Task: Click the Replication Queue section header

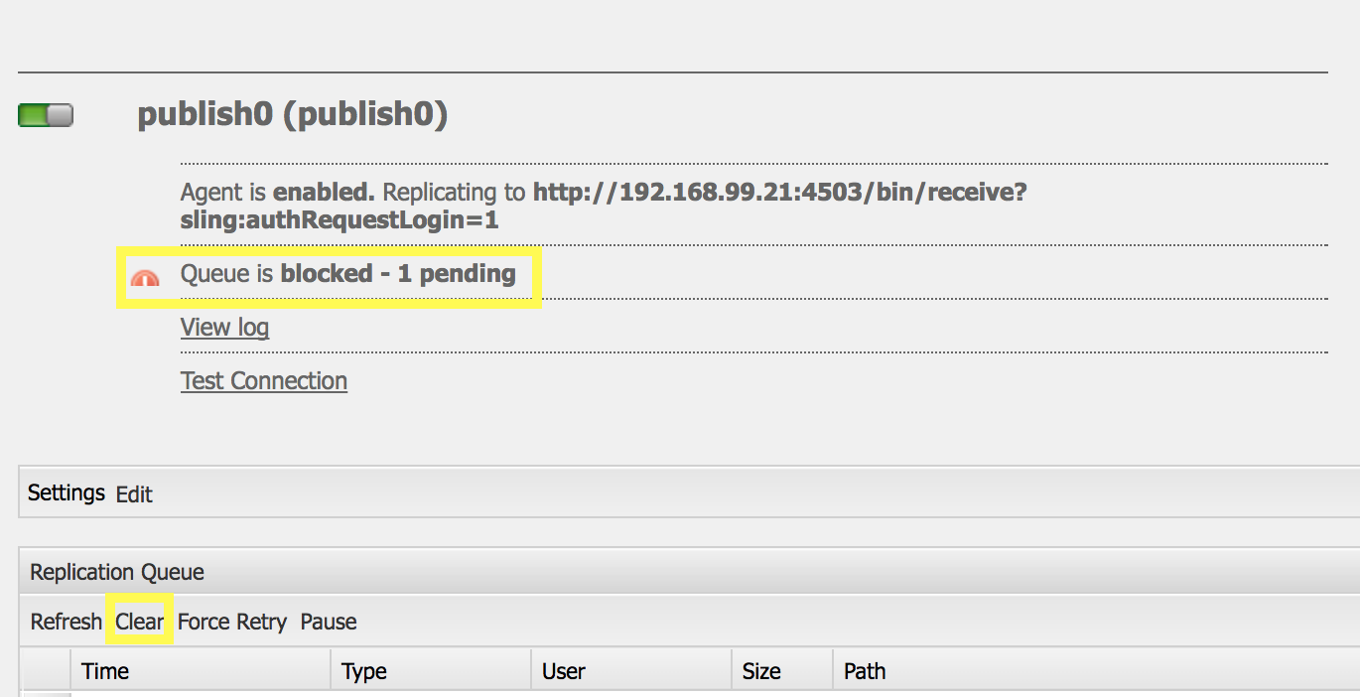Action: point(118,572)
